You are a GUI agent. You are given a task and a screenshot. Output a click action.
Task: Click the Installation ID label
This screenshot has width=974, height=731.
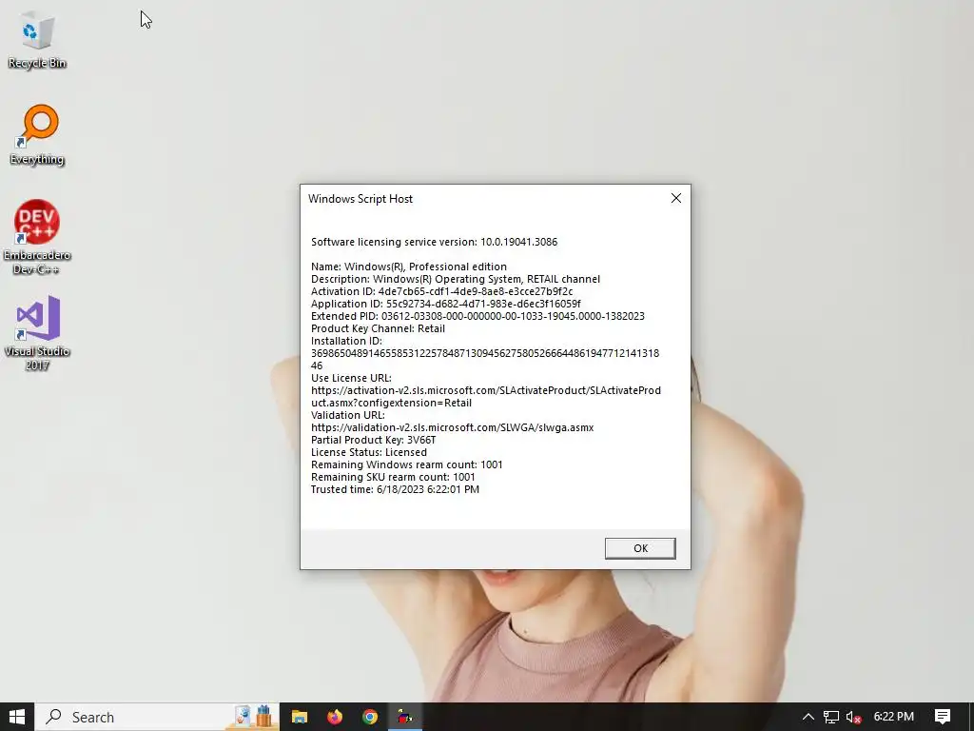click(346, 342)
